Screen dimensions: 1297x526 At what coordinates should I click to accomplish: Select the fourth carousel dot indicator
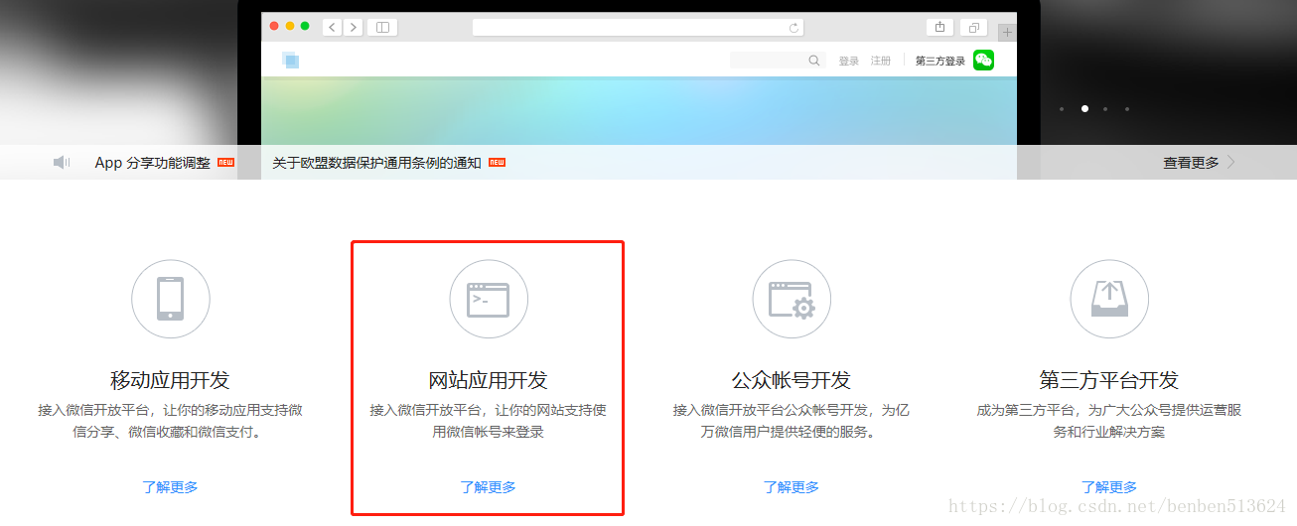pos(1127,109)
